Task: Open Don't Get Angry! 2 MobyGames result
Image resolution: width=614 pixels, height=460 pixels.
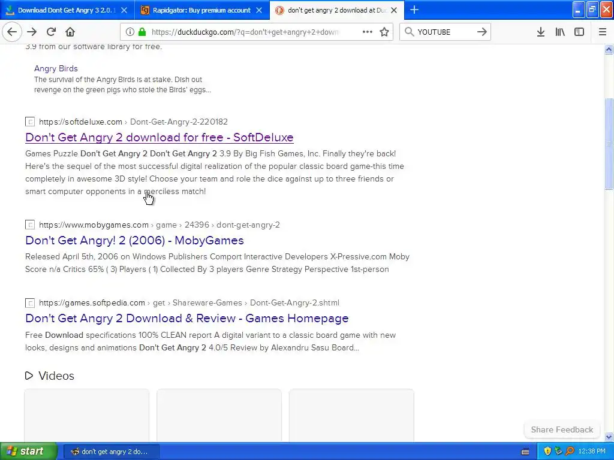Action: click(x=134, y=240)
